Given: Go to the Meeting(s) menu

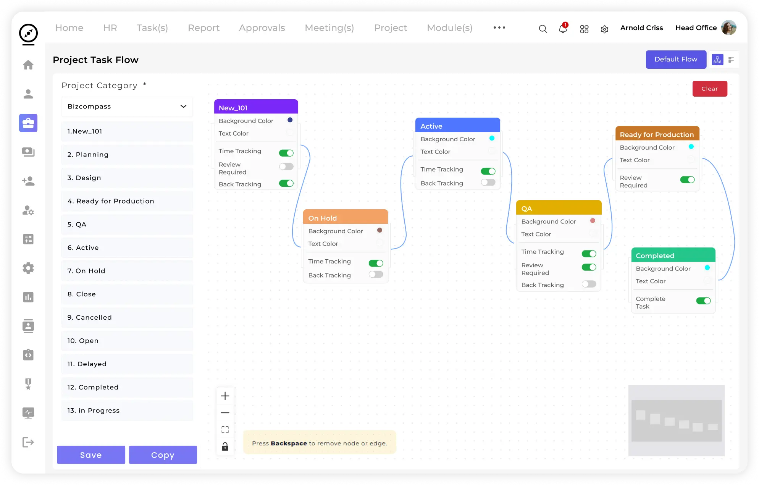Looking at the screenshot, I should pyautogui.click(x=329, y=28).
